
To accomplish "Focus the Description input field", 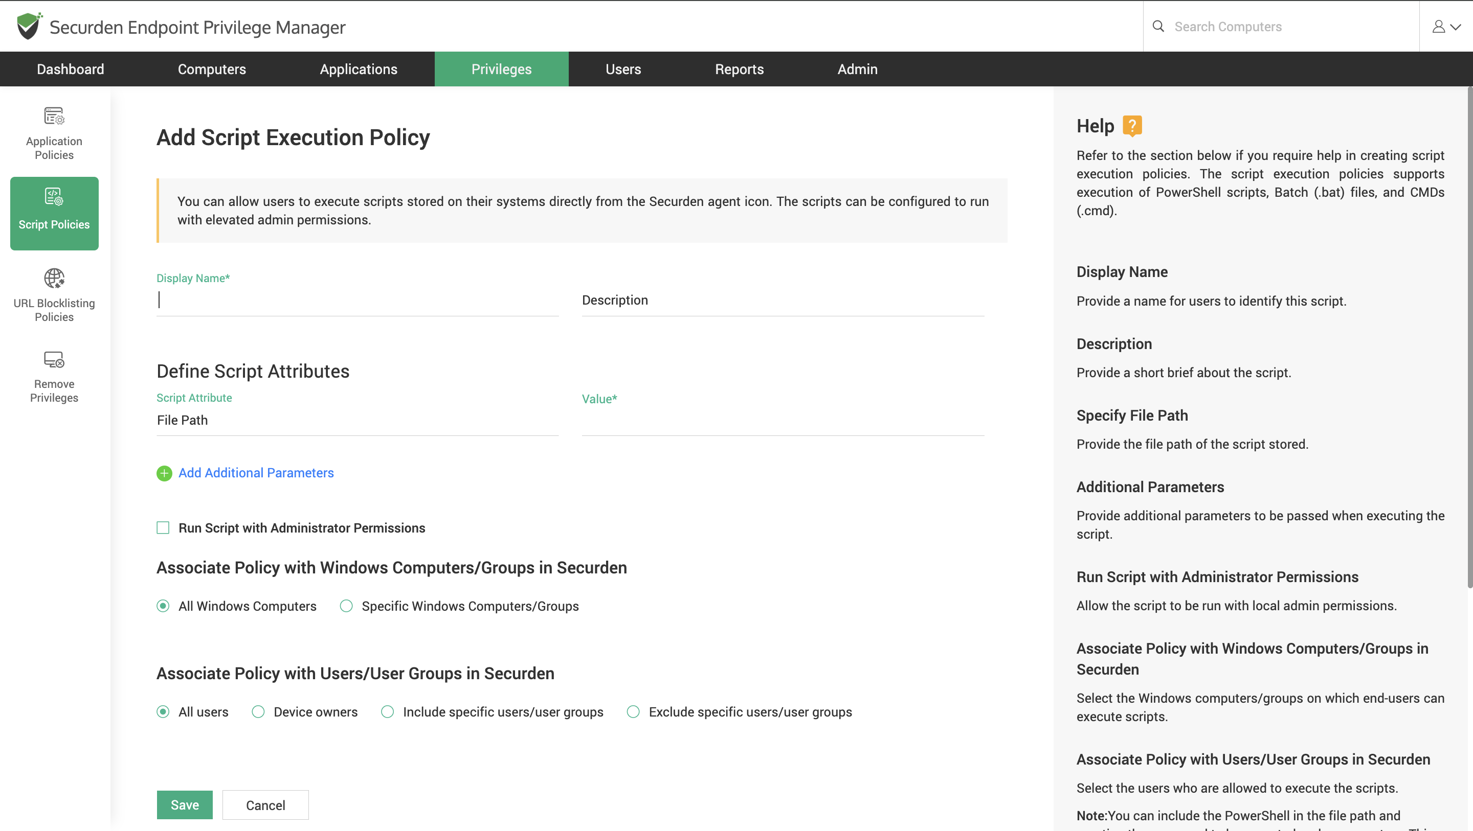I will coord(783,301).
